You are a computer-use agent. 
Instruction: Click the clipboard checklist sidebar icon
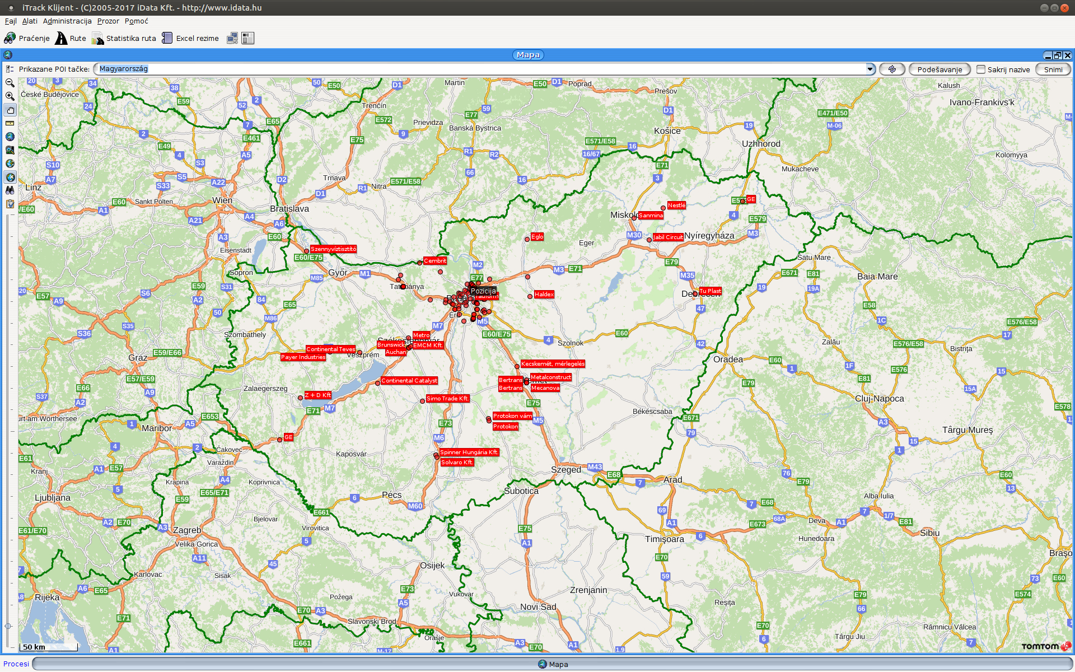[x=10, y=204]
